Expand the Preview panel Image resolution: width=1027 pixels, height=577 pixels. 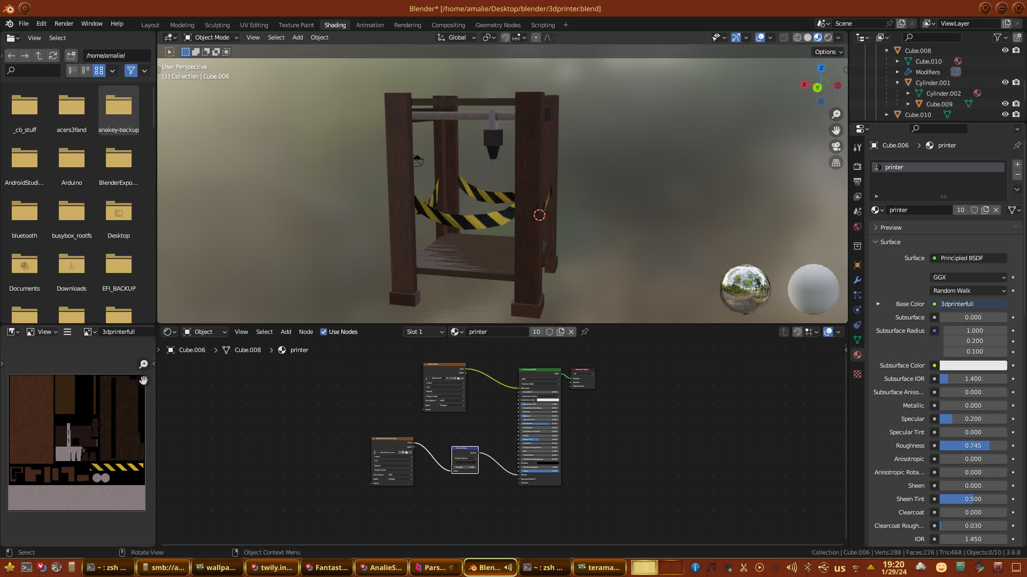click(891, 228)
